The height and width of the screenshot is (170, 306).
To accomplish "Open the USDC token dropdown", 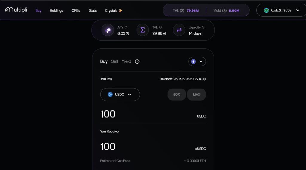I will [x=120, y=95].
